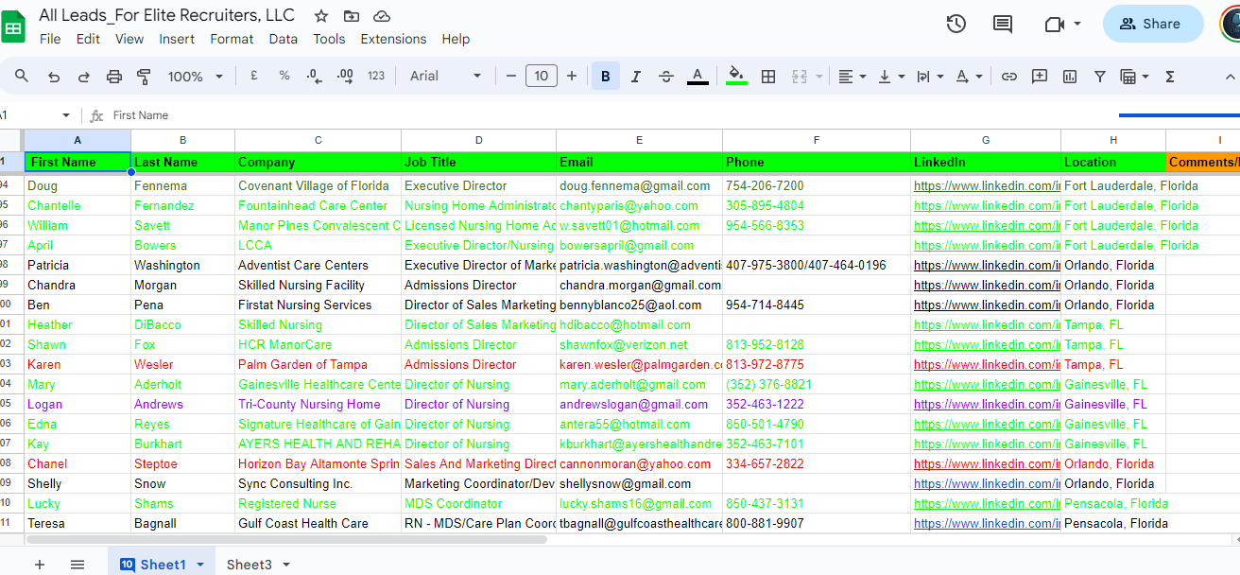Open the Sheet1 tab dropdown arrow
1240x575 pixels.
[200, 565]
